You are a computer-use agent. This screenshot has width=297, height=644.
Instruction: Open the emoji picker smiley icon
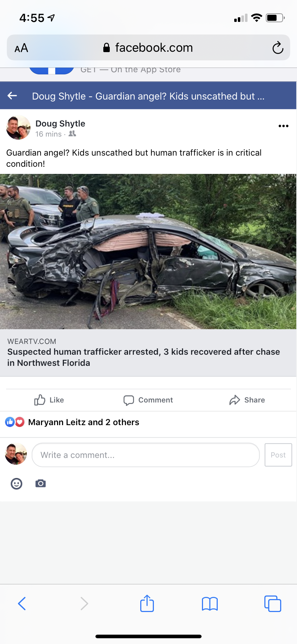tap(16, 484)
